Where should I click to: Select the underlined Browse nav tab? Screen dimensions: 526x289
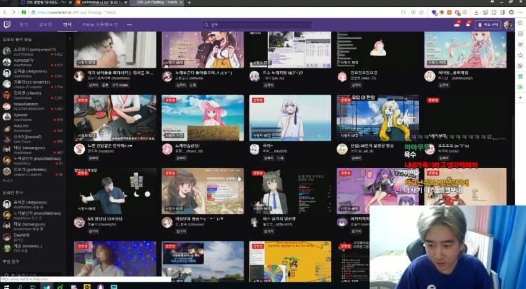coord(67,25)
